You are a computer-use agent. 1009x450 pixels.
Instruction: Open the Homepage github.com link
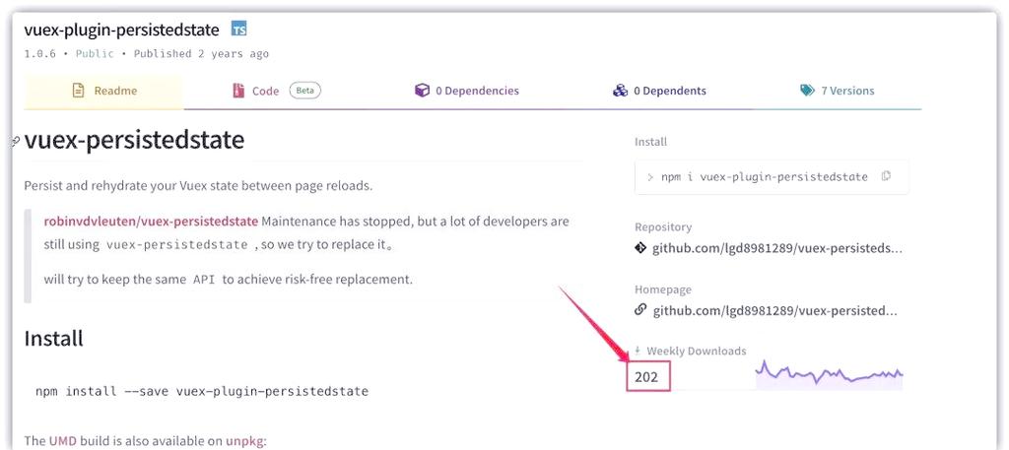(x=774, y=310)
